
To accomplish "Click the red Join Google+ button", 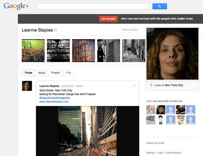I will [108, 19].
